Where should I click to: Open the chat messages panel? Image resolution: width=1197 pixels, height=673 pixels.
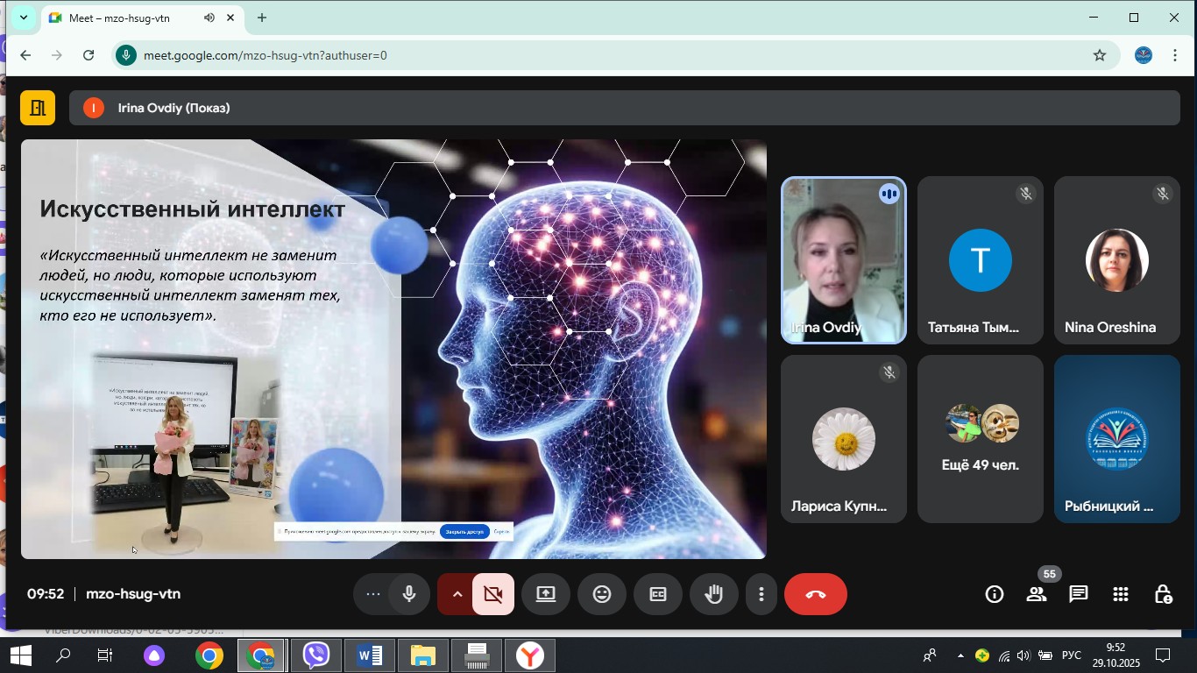coord(1079,594)
